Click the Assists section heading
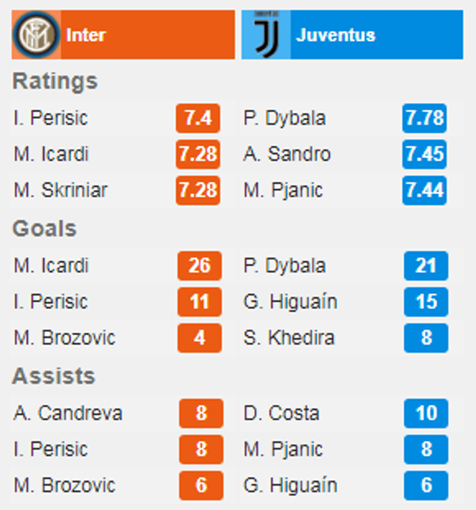 [x=53, y=376]
